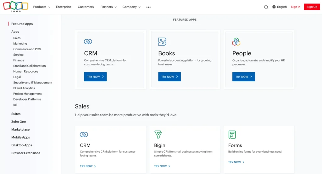Open IoT category in sidebar

click(x=15, y=105)
